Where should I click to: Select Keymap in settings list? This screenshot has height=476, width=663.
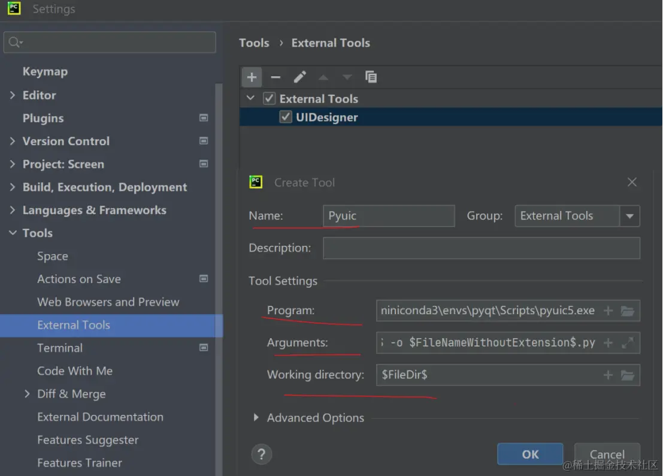click(x=45, y=71)
